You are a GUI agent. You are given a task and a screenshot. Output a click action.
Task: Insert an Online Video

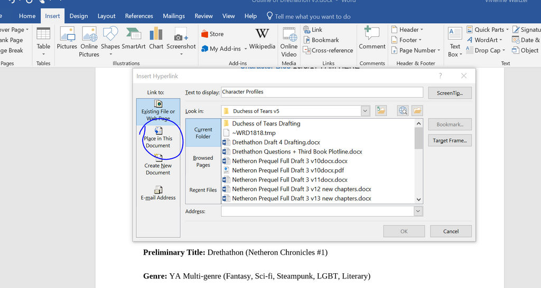[x=289, y=42]
